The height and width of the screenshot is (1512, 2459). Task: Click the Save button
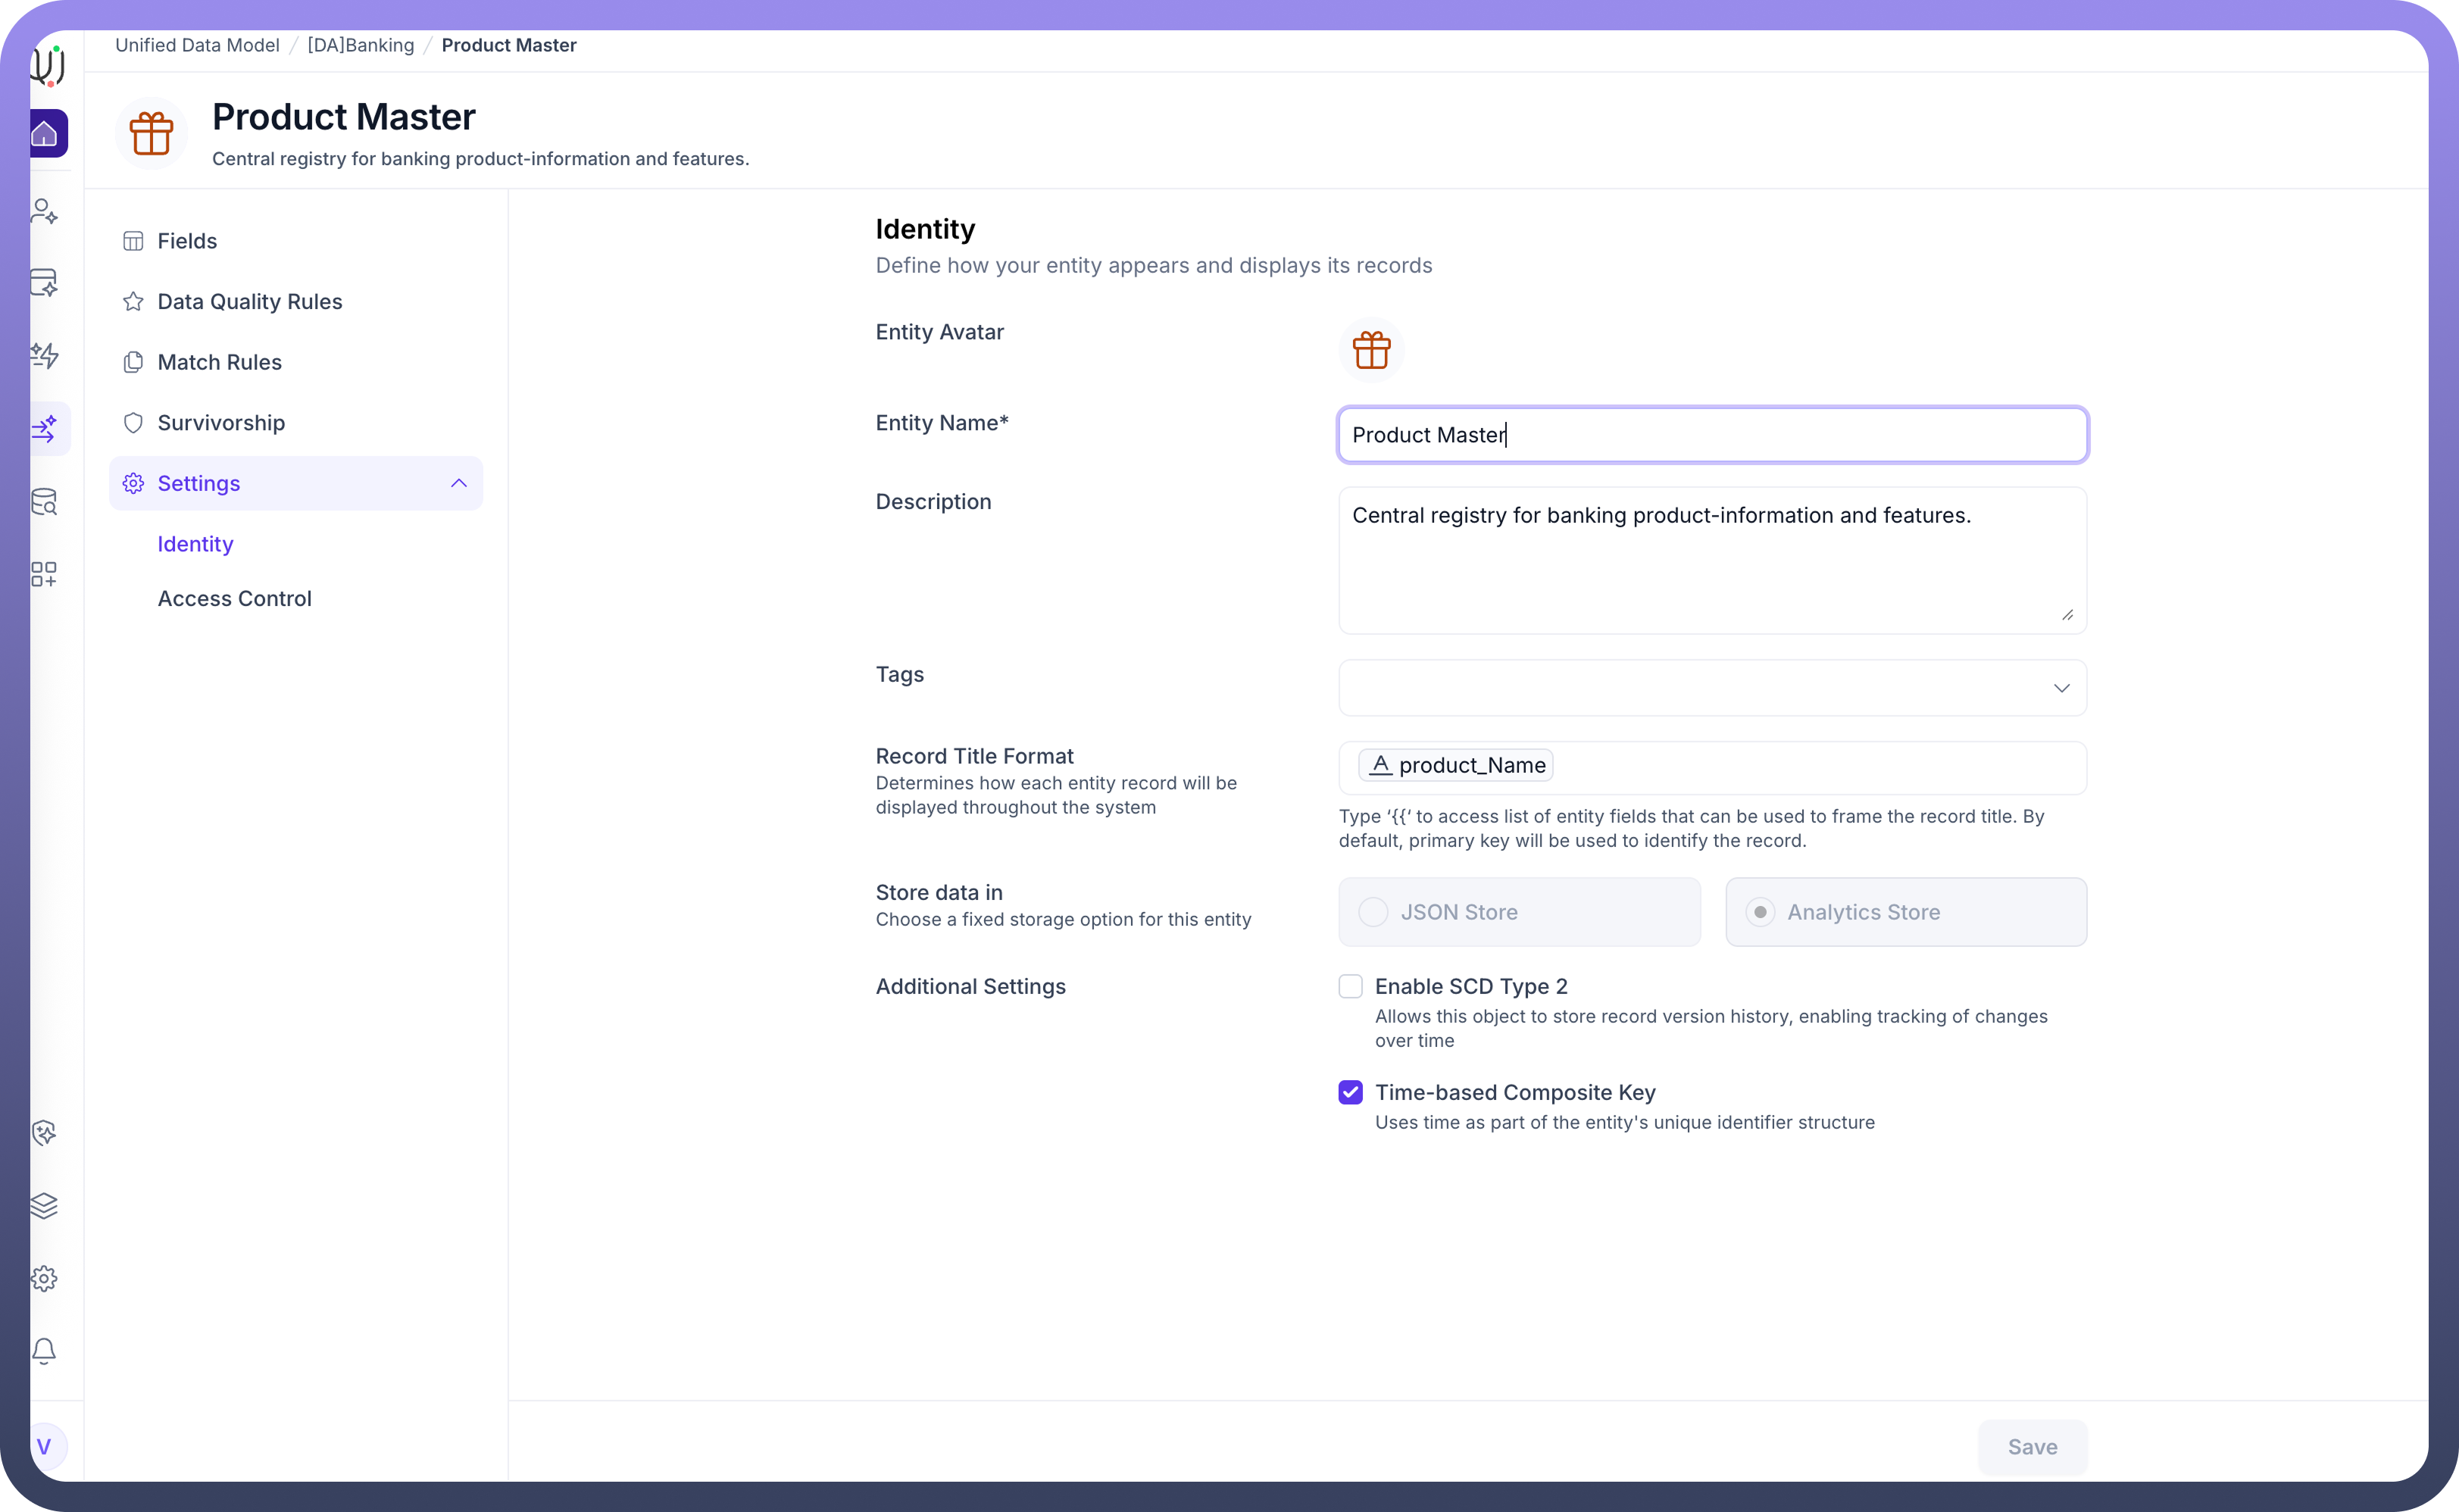click(2031, 1446)
